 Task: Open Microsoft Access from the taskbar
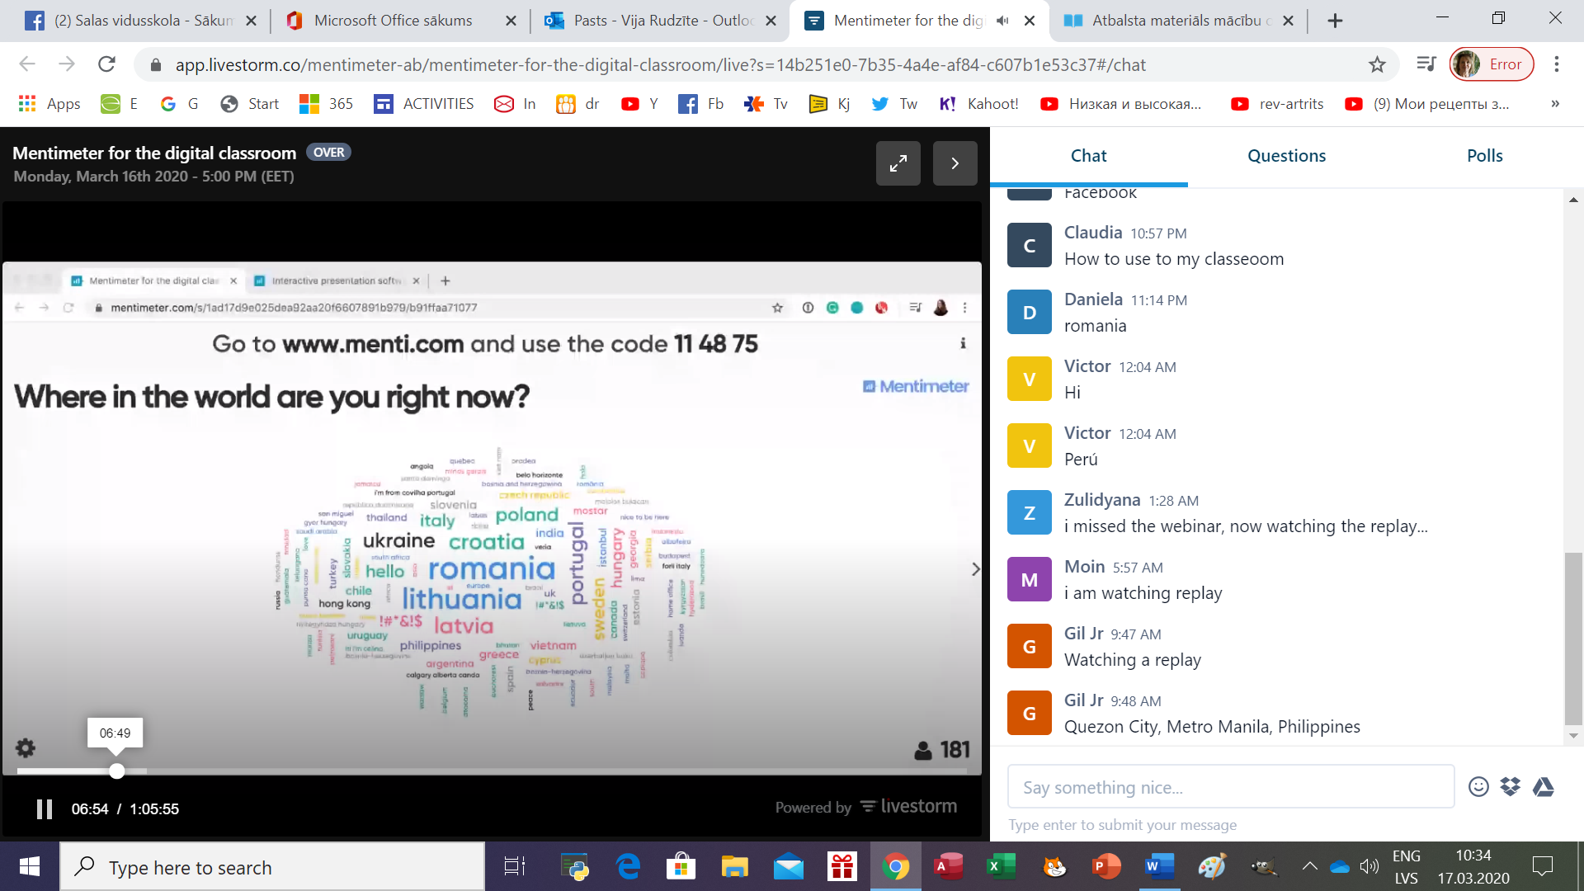coord(948,866)
